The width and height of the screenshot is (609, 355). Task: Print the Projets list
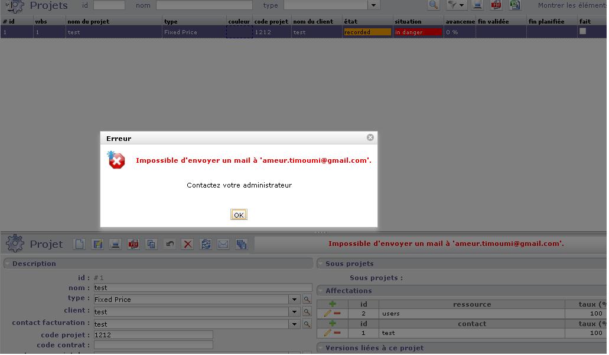point(478,5)
